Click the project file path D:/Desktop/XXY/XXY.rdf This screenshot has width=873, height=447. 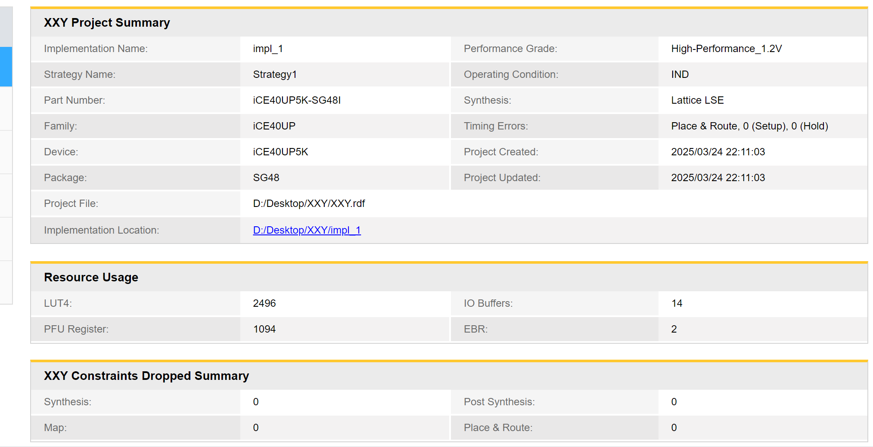309,203
